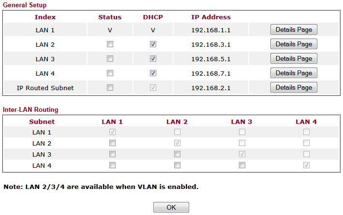Open Details Page for LAN 4
343x215 pixels.
click(294, 73)
